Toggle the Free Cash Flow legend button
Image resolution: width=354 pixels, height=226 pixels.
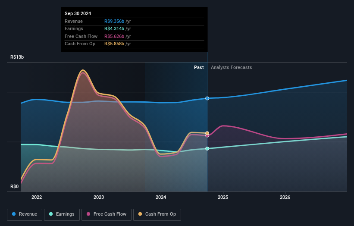107,214
